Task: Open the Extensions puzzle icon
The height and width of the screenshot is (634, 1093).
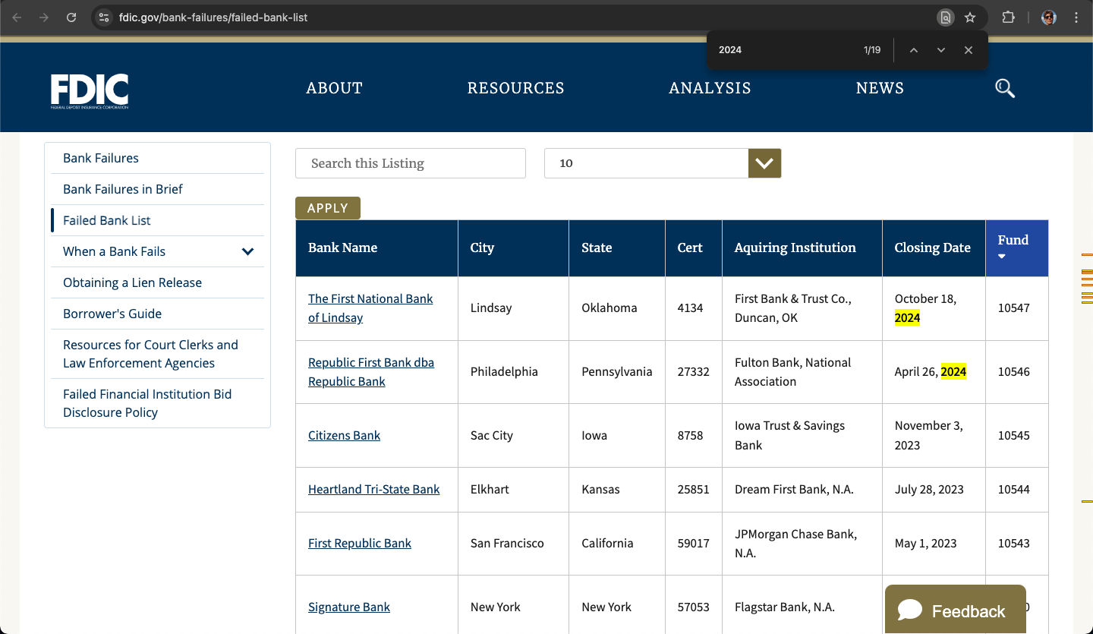Action: pos(1009,17)
